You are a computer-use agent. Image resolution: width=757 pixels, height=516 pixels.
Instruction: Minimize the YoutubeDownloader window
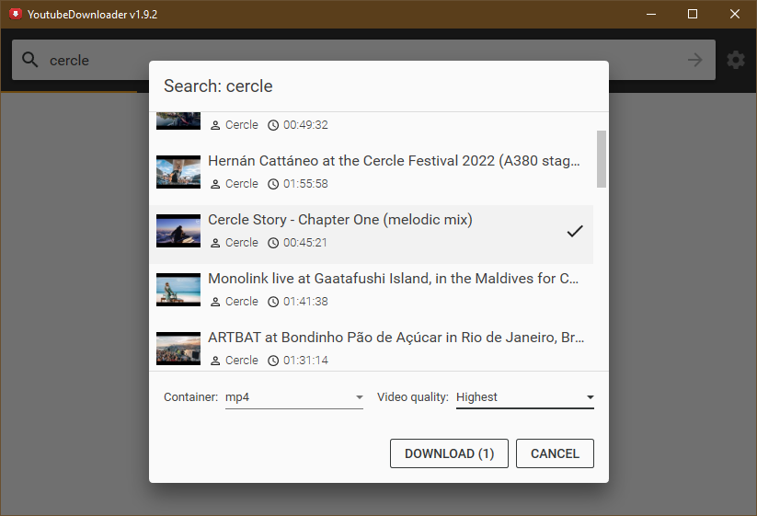click(x=651, y=14)
